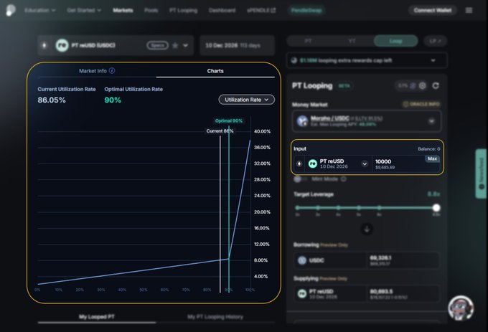Click the down arrow between input and borrowing
The image size is (488, 332).
click(367, 229)
